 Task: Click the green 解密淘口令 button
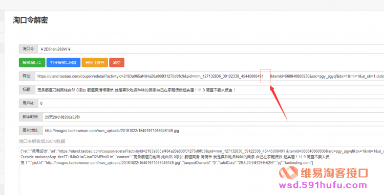pyautogui.click(x=32, y=62)
